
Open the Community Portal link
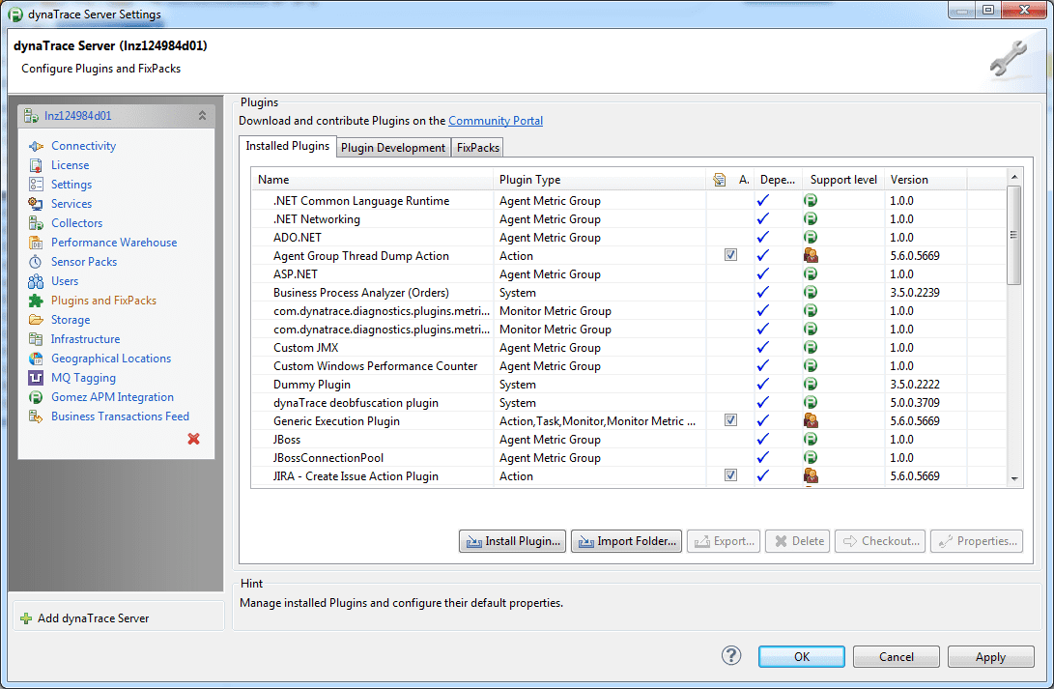(496, 121)
